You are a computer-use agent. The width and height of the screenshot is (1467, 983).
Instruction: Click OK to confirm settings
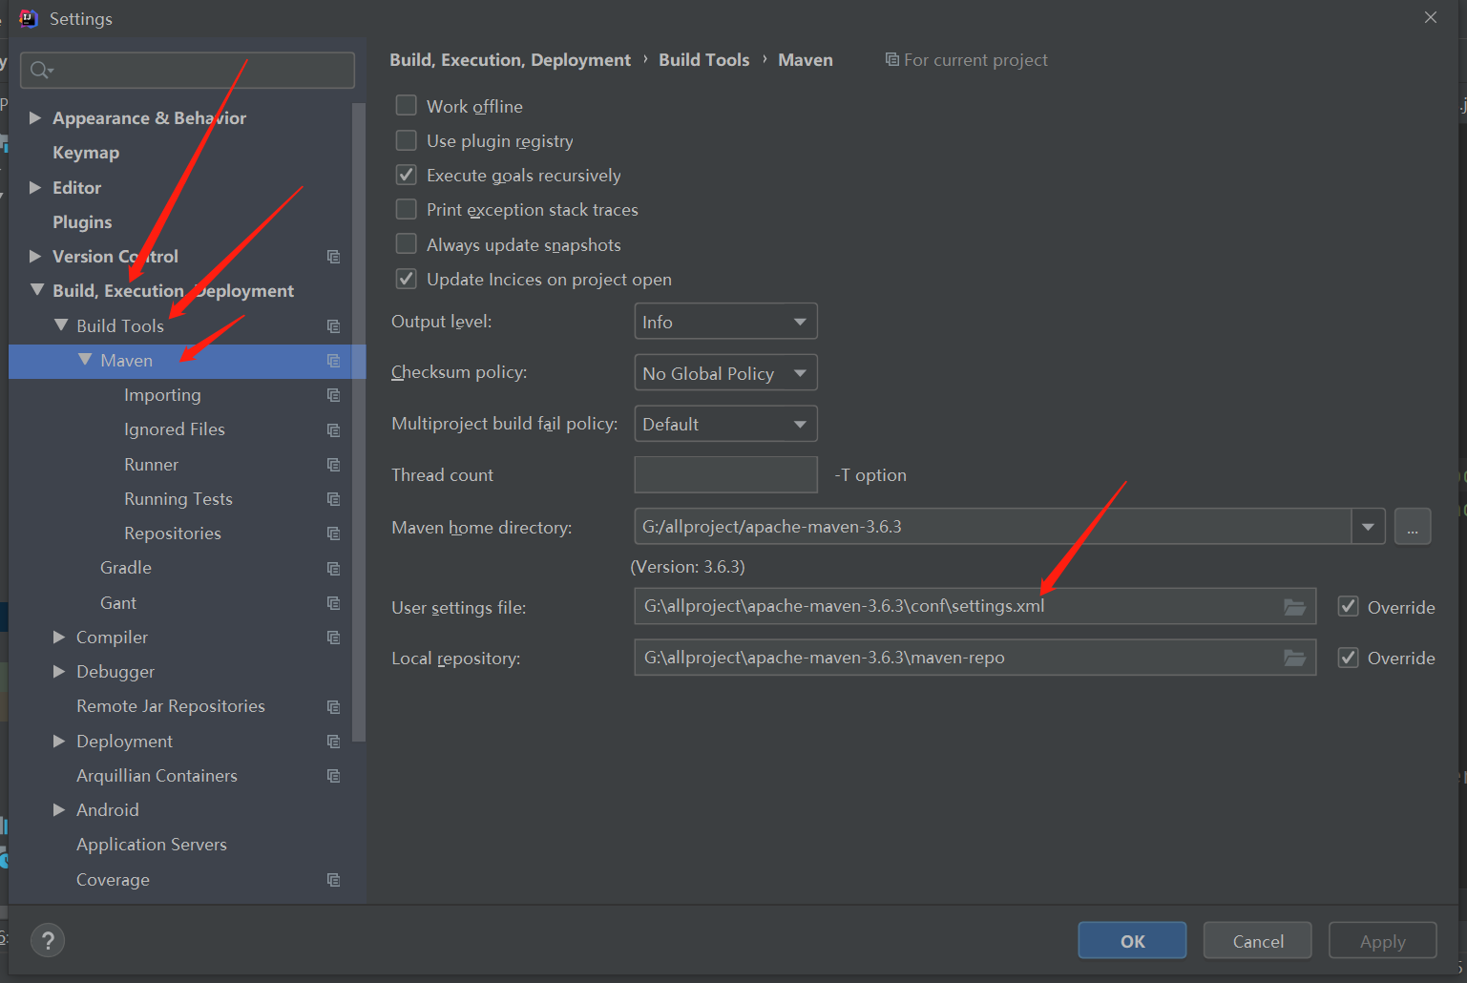pyautogui.click(x=1132, y=940)
